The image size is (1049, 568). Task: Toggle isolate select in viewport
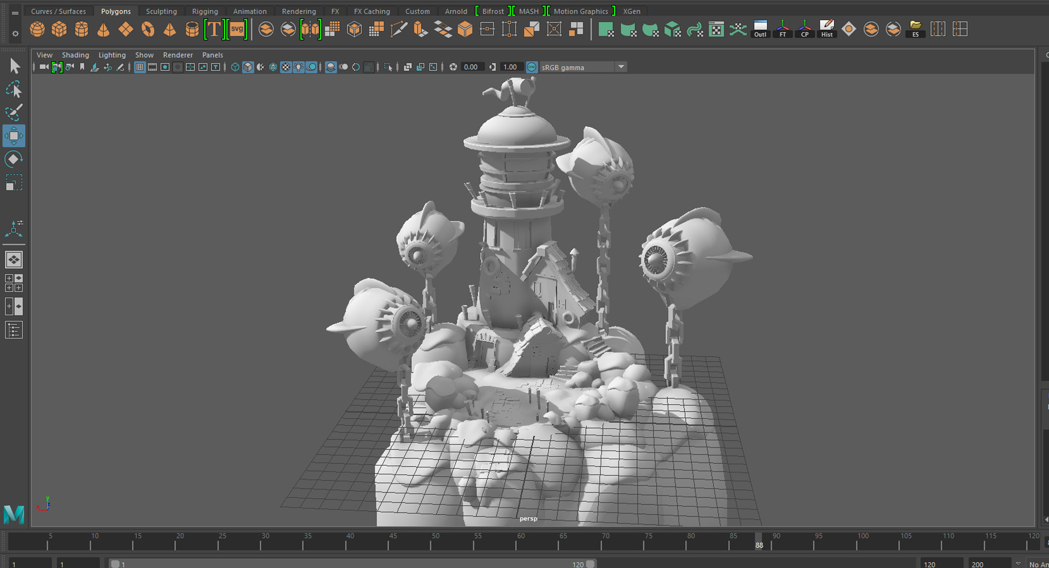pos(388,67)
